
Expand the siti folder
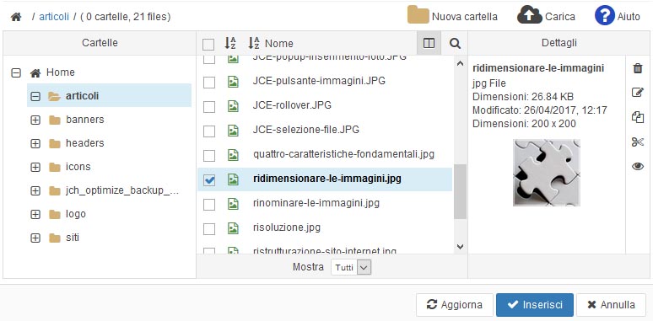35,238
